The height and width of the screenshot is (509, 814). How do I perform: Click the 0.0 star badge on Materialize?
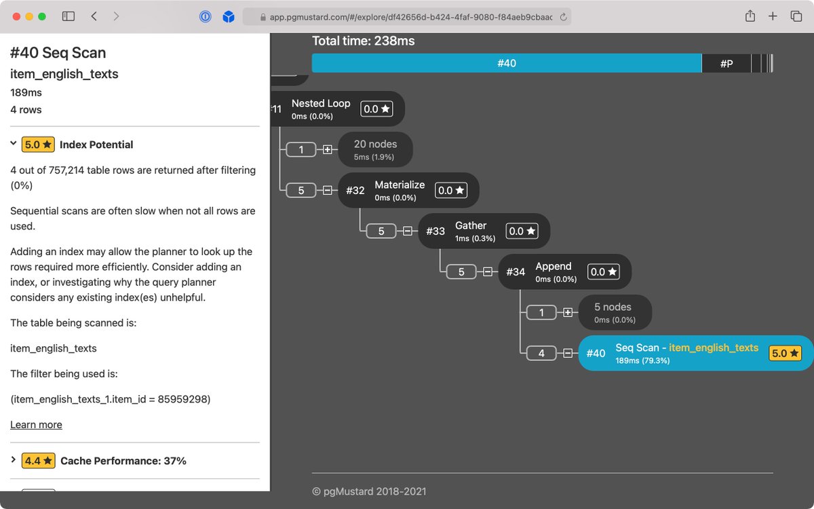(451, 190)
